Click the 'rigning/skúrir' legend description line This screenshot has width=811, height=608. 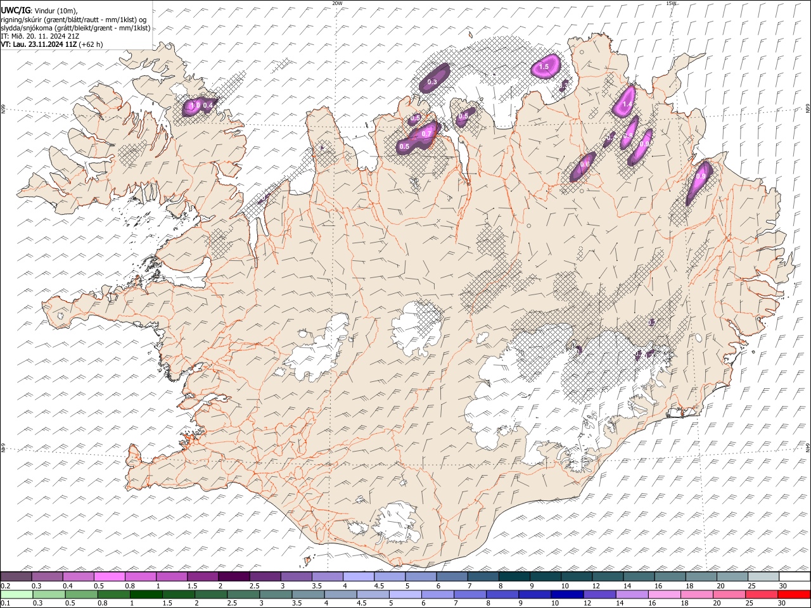(x=73, y=20)
